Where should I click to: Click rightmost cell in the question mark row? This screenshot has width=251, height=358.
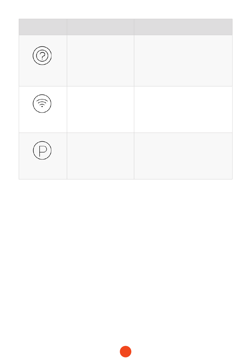183,61
